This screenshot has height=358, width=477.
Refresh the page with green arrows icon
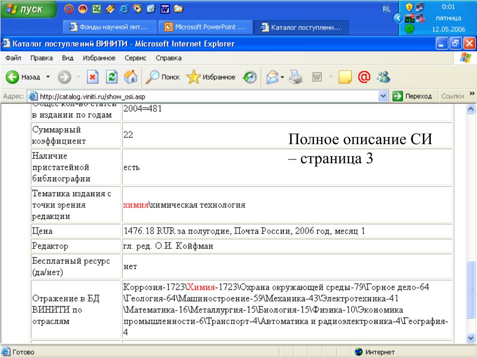[x=112, y=77]
